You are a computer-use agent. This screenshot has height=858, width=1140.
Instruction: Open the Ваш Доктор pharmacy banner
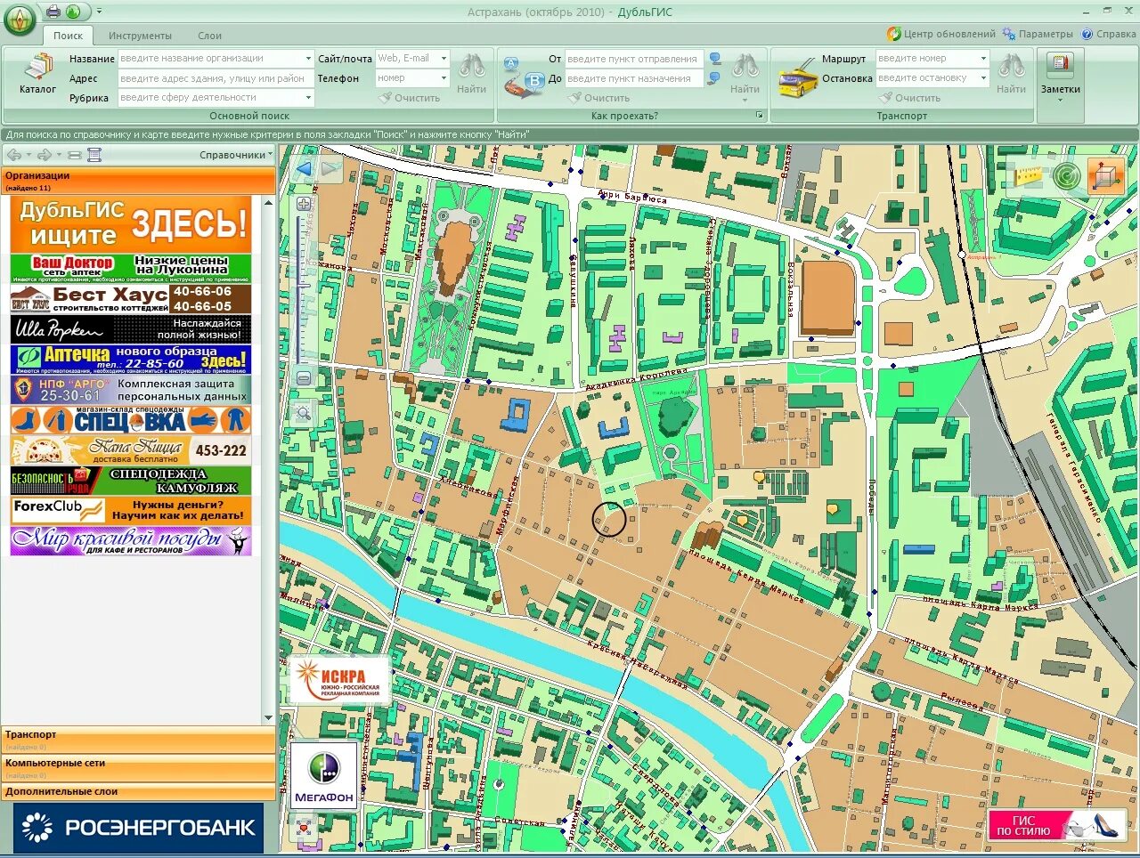(131, 269)
